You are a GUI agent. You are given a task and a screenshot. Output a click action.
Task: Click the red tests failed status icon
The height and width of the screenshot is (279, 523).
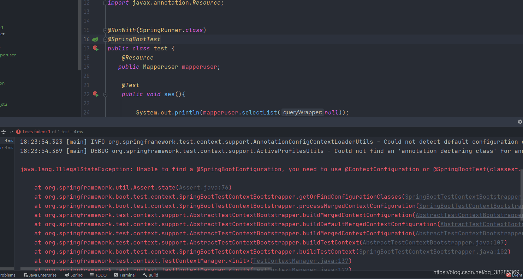coord(18,132)
